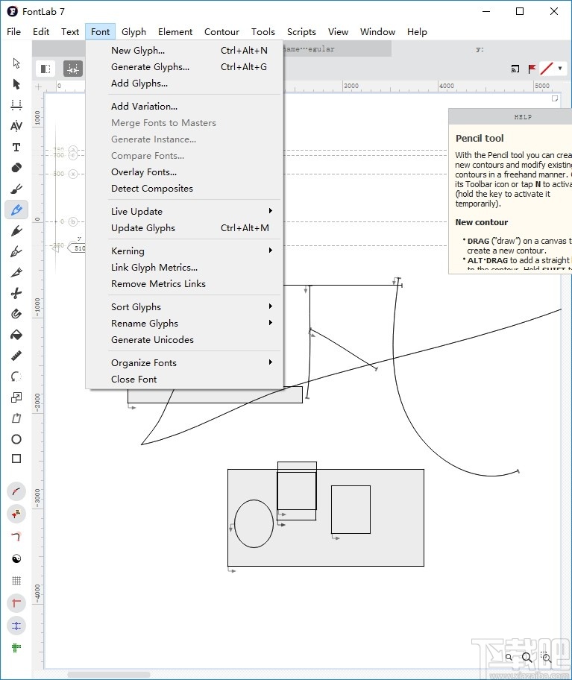
Task: Choose Overlay Fonts... menu entry
Action: pyautogui.click(x=185, y=171)
